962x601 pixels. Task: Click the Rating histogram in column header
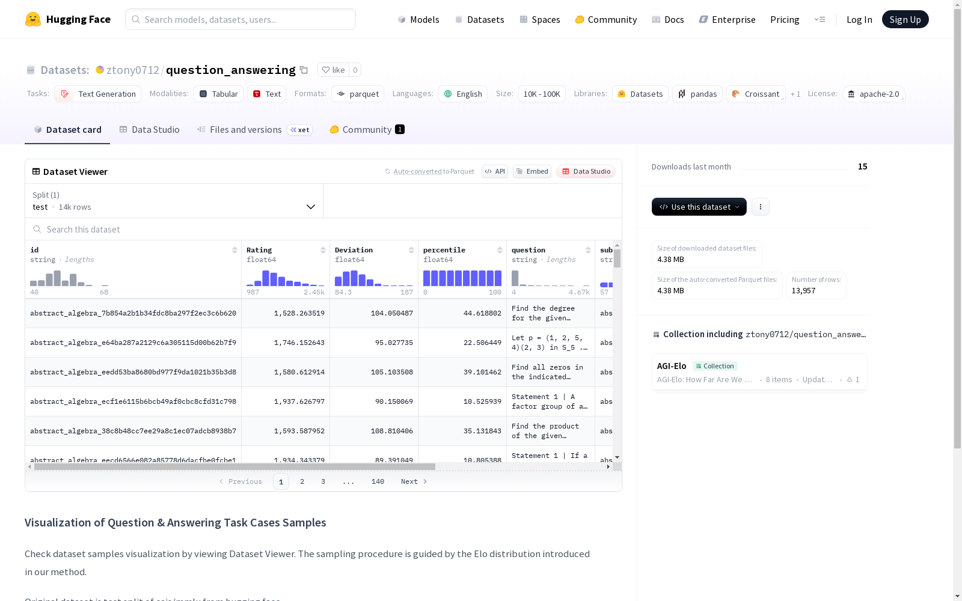coord(286,278)
